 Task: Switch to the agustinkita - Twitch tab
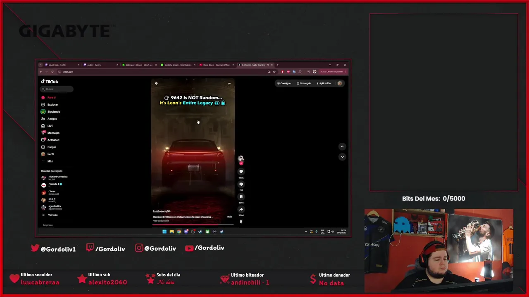pyautogui.click(x=62, y=65)
